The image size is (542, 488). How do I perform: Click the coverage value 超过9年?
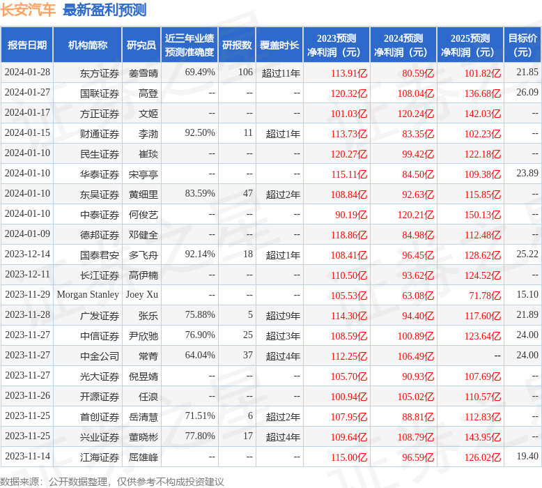point(283,316)
